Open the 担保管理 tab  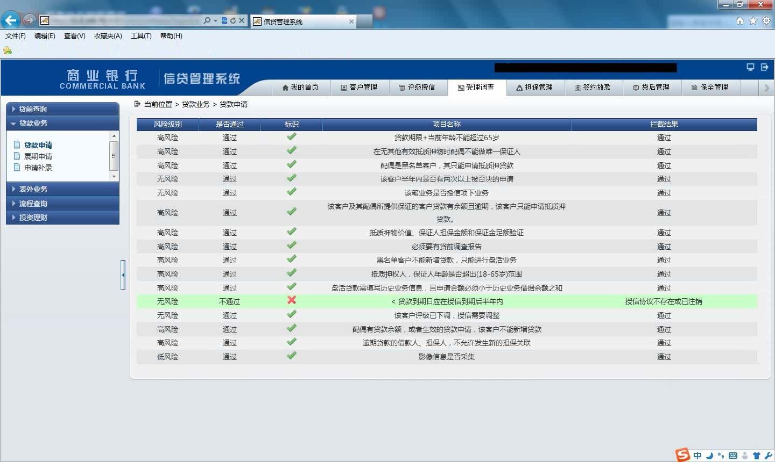pos(534,87)
